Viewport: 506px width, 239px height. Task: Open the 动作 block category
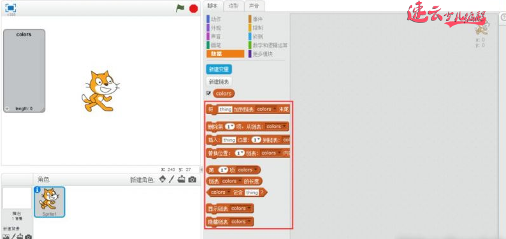[216, 19]
